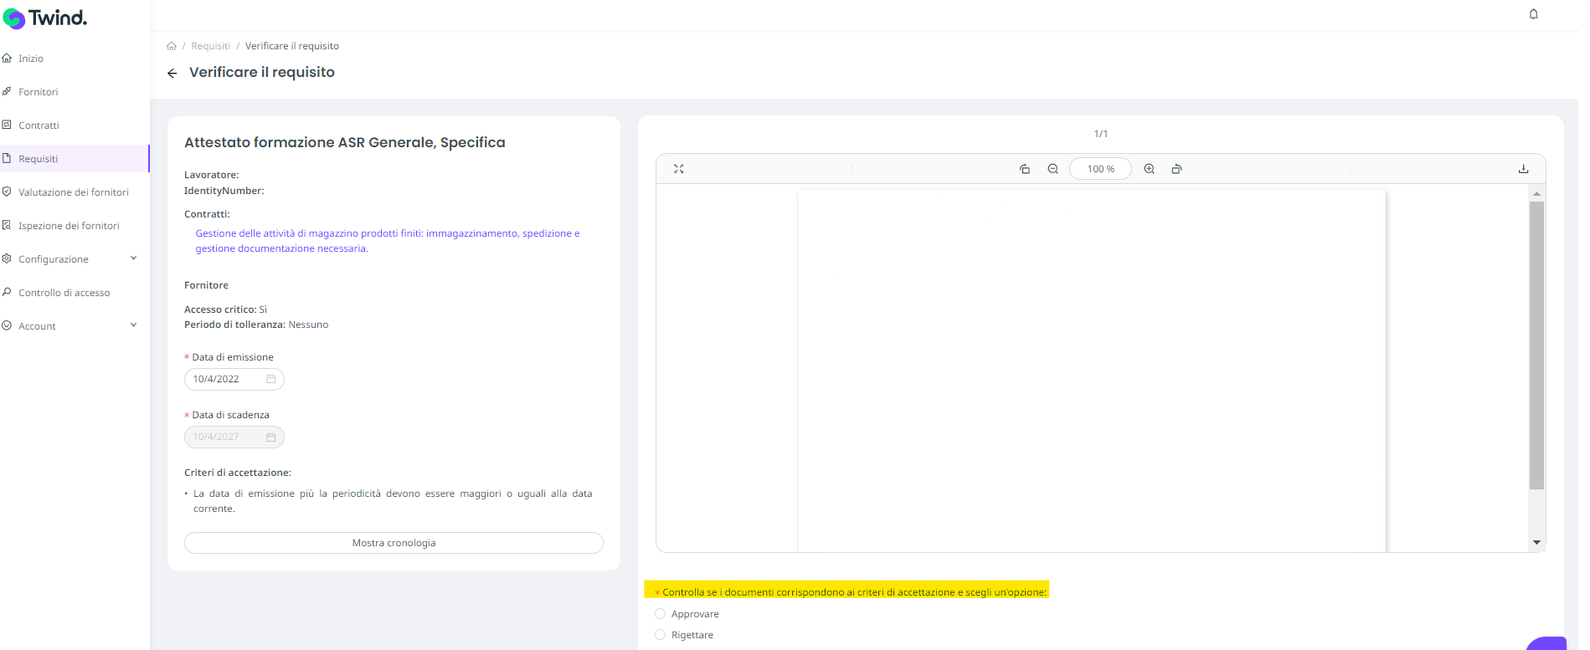Click the 100 % zoom field
This screenshot has width=1590, height=650.
click(1100, 169)
